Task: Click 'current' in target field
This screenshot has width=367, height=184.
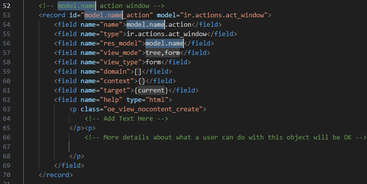Action: (151, 91)
